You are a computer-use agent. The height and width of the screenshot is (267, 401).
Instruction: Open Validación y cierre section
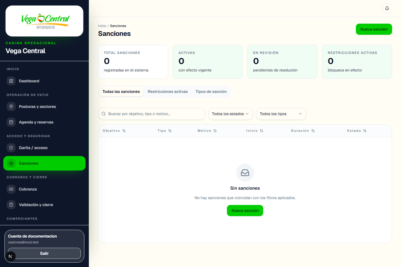click(x=44, y=205)
